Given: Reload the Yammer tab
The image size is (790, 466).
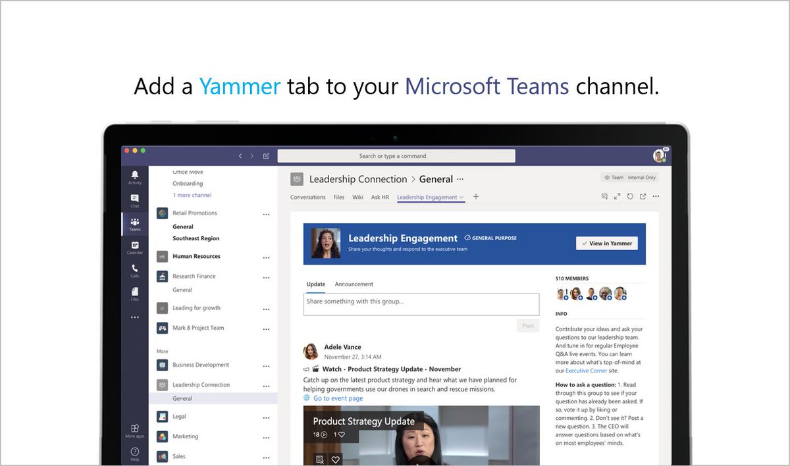Looking at the screenshot, I should 630,196.
